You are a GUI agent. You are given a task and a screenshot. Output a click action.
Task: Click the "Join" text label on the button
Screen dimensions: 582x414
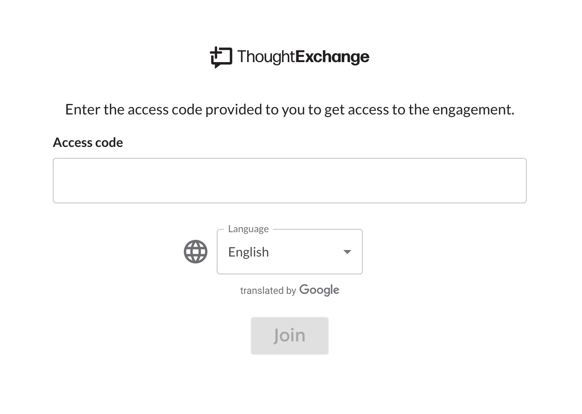pos(289,336)
